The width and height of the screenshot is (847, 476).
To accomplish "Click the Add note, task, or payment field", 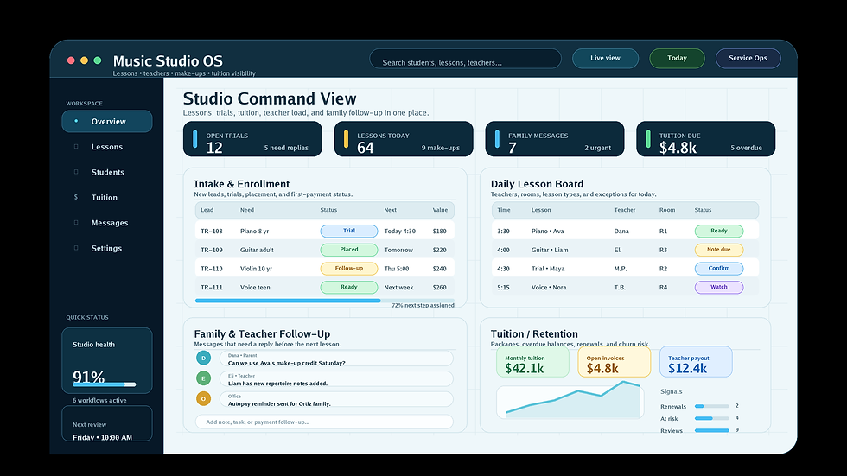I will pos(324,422).
